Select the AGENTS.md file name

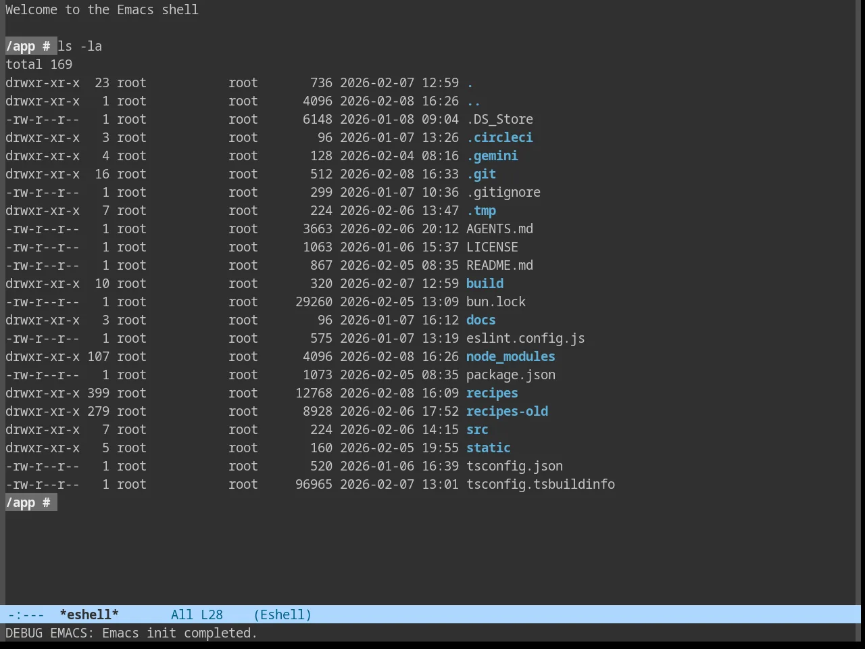point(499,229)
